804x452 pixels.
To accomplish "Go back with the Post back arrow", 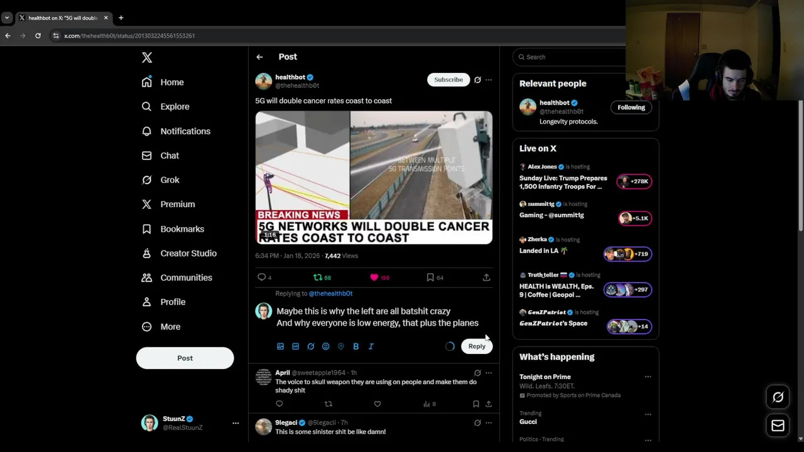I will 259,57.
